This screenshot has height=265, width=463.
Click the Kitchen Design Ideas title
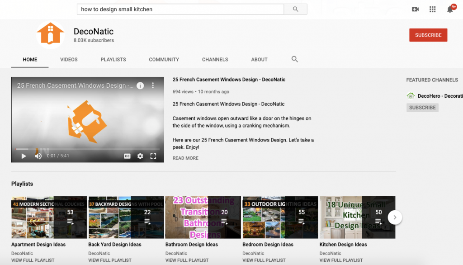pos(343,244)
